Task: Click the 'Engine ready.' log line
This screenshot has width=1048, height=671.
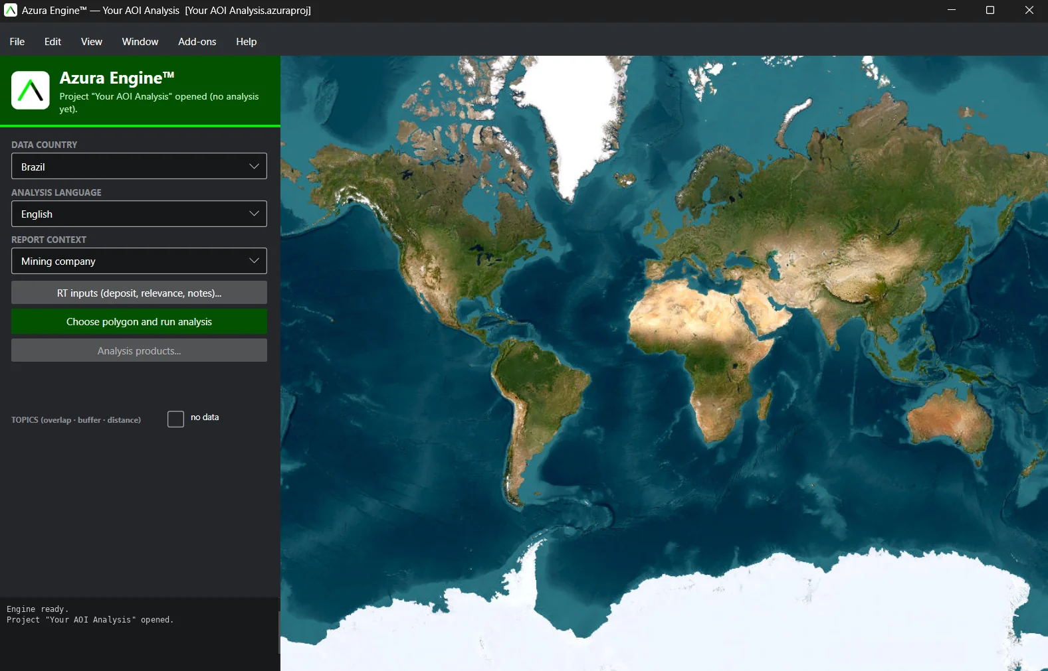Action: pyautogui.click(x=37, y=609)
